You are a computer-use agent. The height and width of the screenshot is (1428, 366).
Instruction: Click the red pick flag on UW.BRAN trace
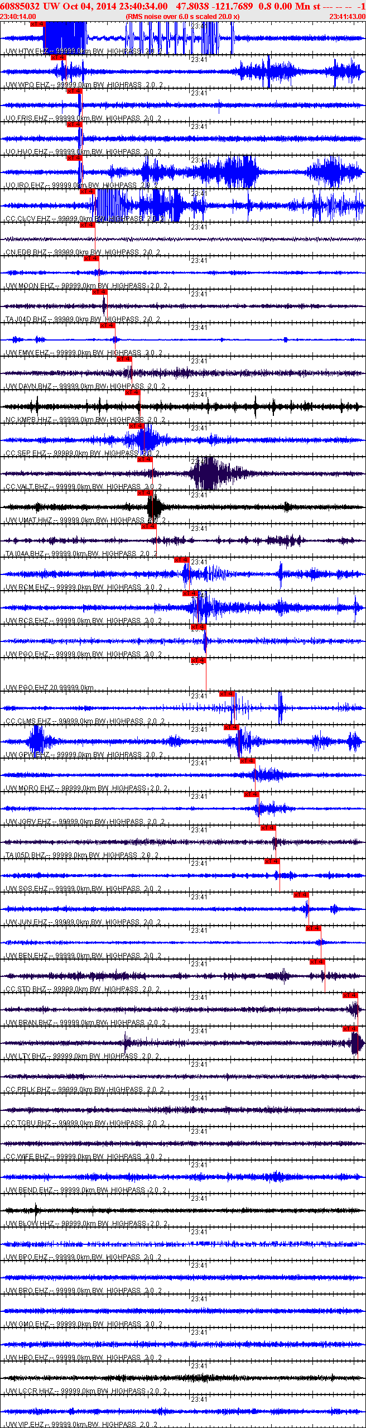tap(350, 995)
